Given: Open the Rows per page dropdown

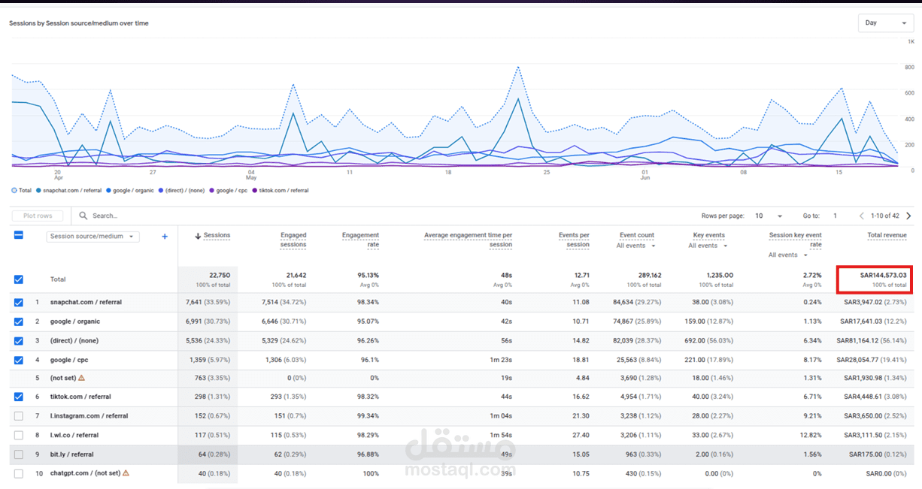Looking at the screenshot, I should [x=769, y=216].
